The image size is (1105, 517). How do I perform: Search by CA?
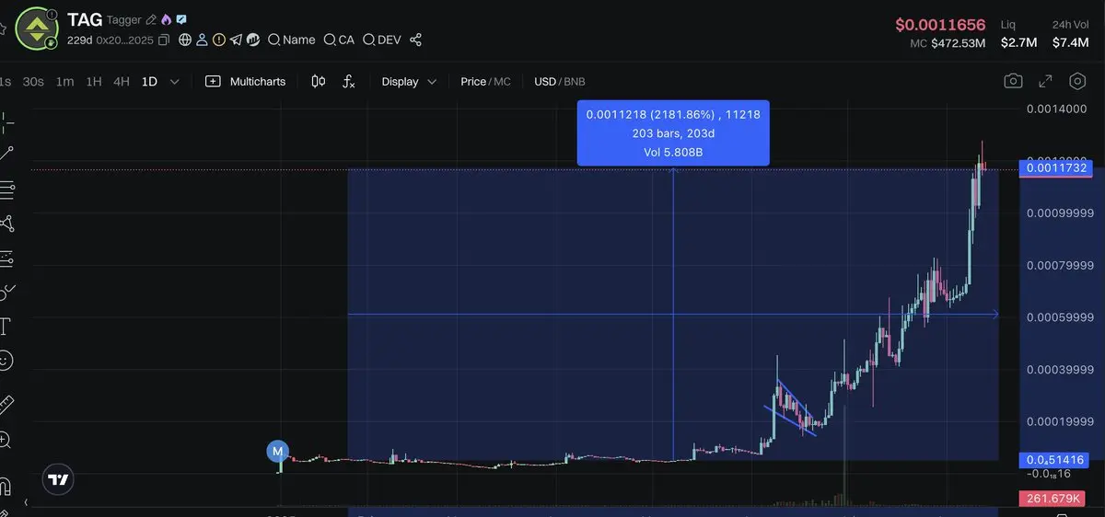(x=339, y=40)
